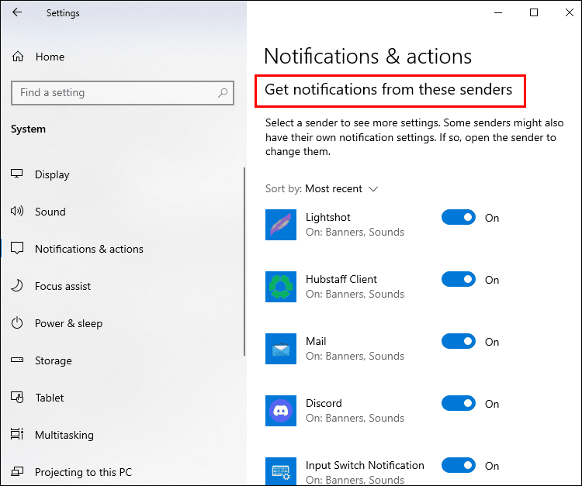Open Power & sleep settings

pos(68,324)
